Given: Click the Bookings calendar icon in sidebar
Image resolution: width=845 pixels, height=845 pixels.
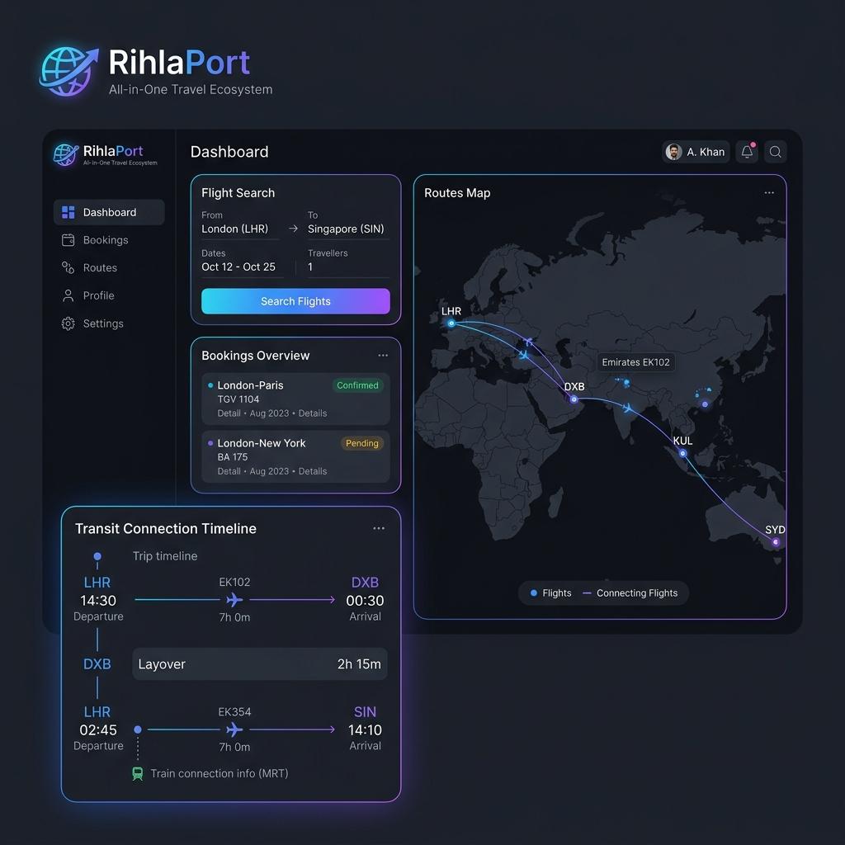Looking at the screenshot, I should click(68, 240).
